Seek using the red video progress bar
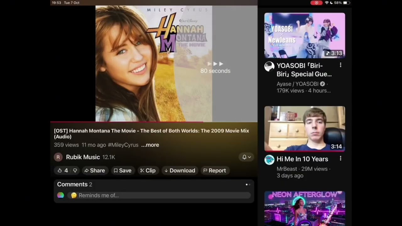This screenshot has height=226, width=402. (154, 122)
